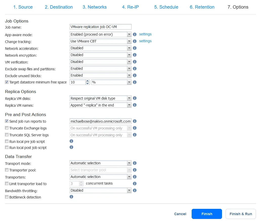The image size is (261, 224).
Task: Click the Finish & Run button
Action: [x=240, y=214]
